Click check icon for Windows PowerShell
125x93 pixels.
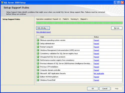[x=38, y=80]
